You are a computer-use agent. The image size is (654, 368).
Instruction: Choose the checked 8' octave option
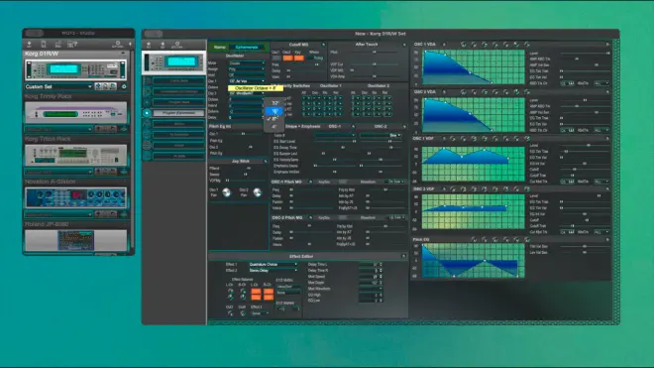274,119
